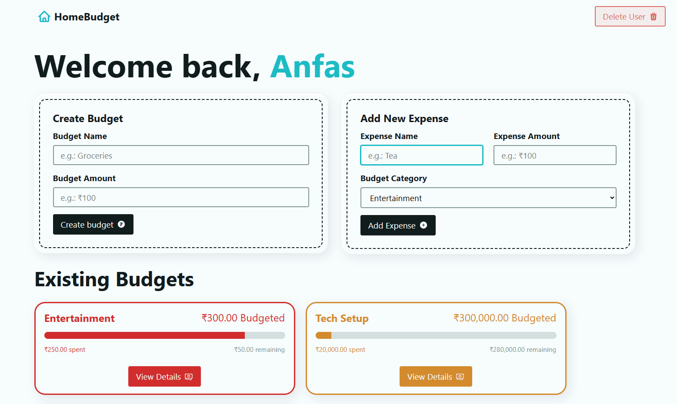Click the house logo icon
The image size is (677, 404).
[44, 17]
